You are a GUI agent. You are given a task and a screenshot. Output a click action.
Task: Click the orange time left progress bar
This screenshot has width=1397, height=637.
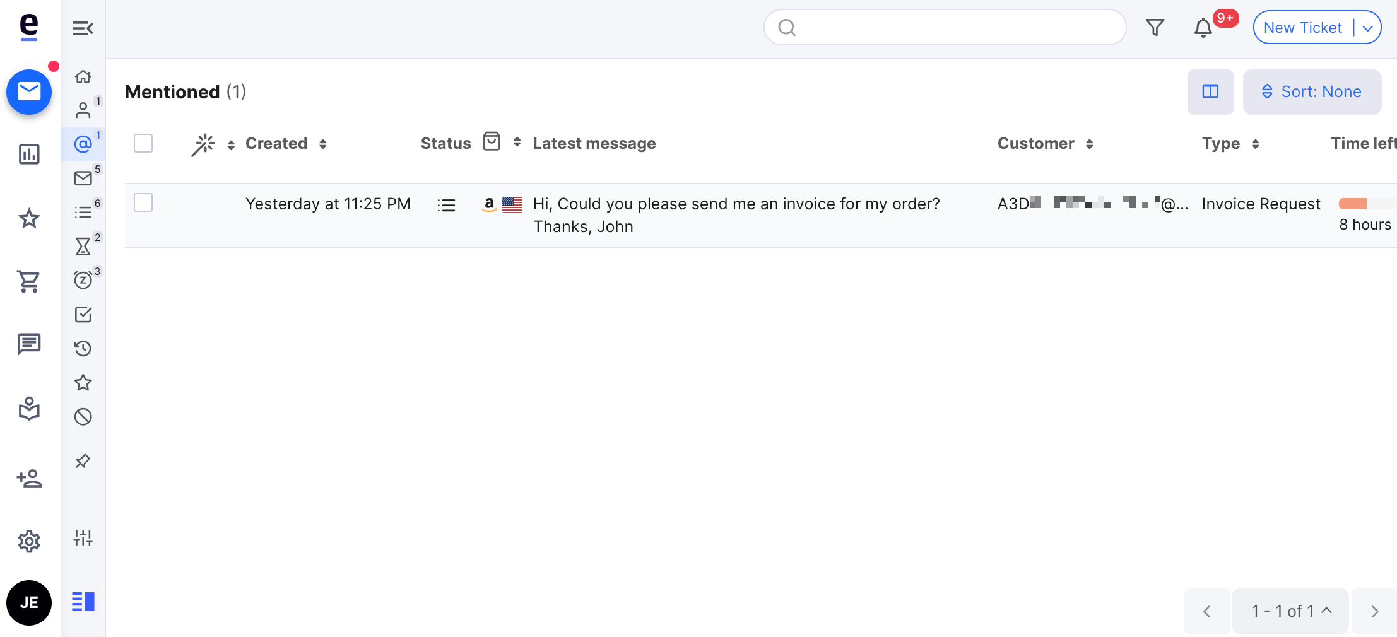point(1353,204)
